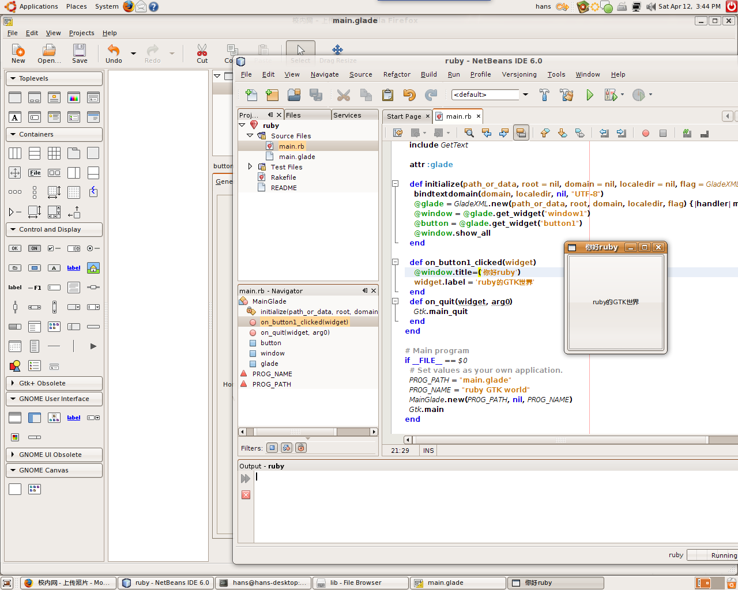Toggle the first Navigator filter button
738x590 pixels.
272,448
